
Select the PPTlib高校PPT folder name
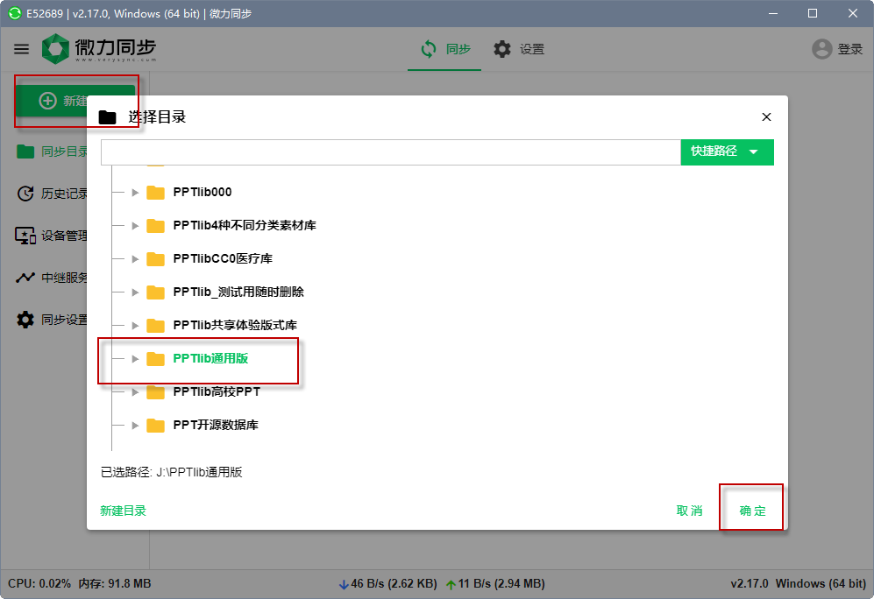pyautogui.click(x=217, y=392)
